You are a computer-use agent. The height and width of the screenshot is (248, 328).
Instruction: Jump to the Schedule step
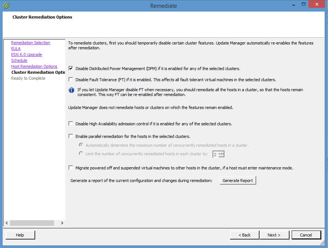point(19,60)
